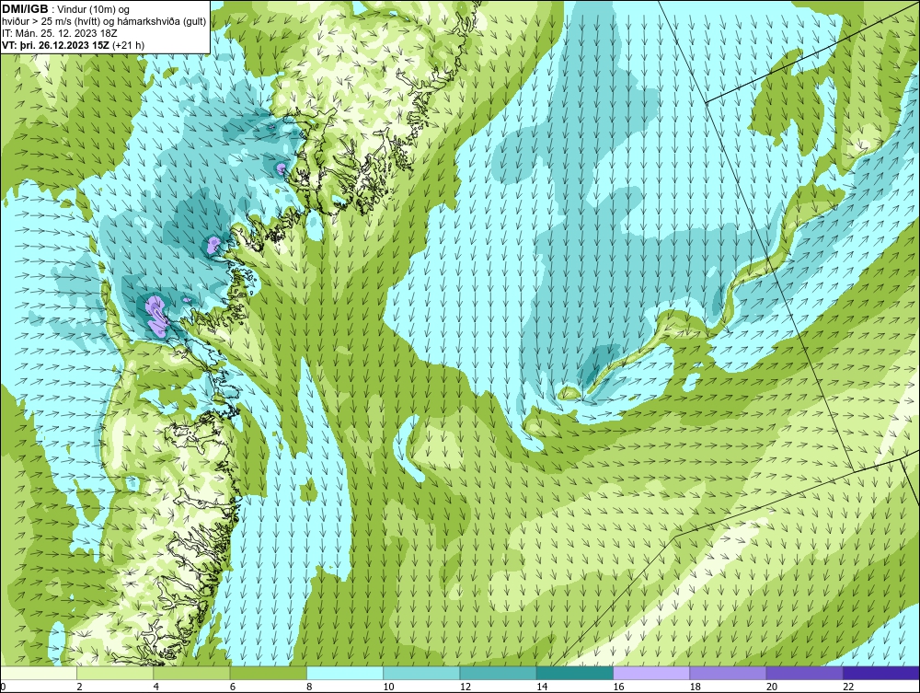Click the '12' colorbar scale label
The height and width of the screenshot is (693, 920).
(466, 687)
